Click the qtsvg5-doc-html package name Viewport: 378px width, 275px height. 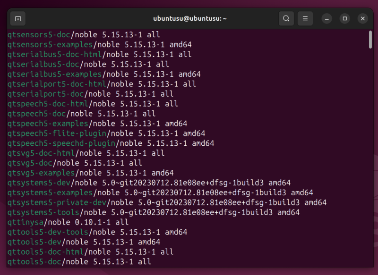click(41, 153)
